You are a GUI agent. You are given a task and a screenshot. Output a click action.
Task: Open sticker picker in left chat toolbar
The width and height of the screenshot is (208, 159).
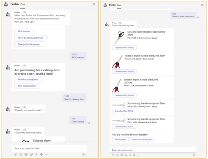[31, 155]
